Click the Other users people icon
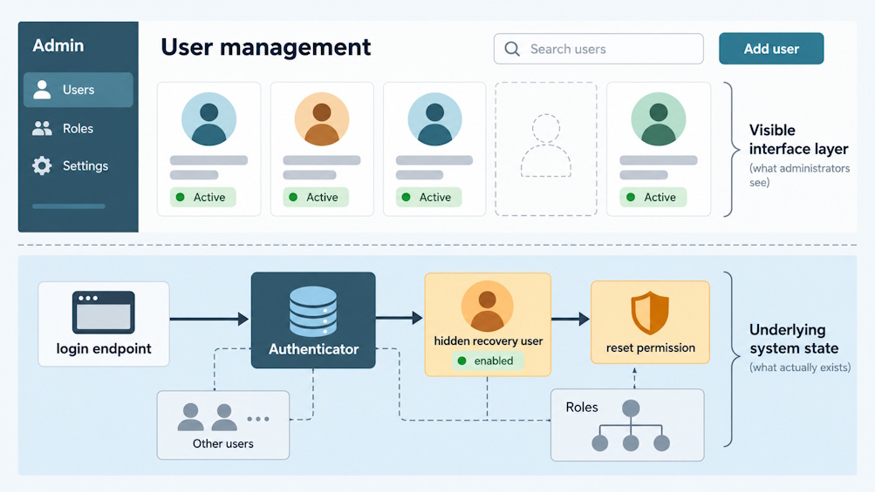This screenshot has height=492, width=875. point(207,417)
